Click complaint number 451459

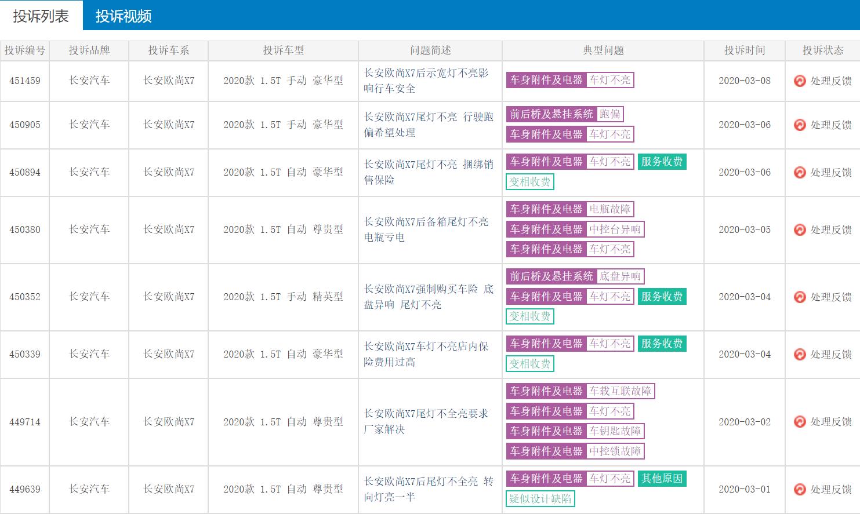pos(25,81)
